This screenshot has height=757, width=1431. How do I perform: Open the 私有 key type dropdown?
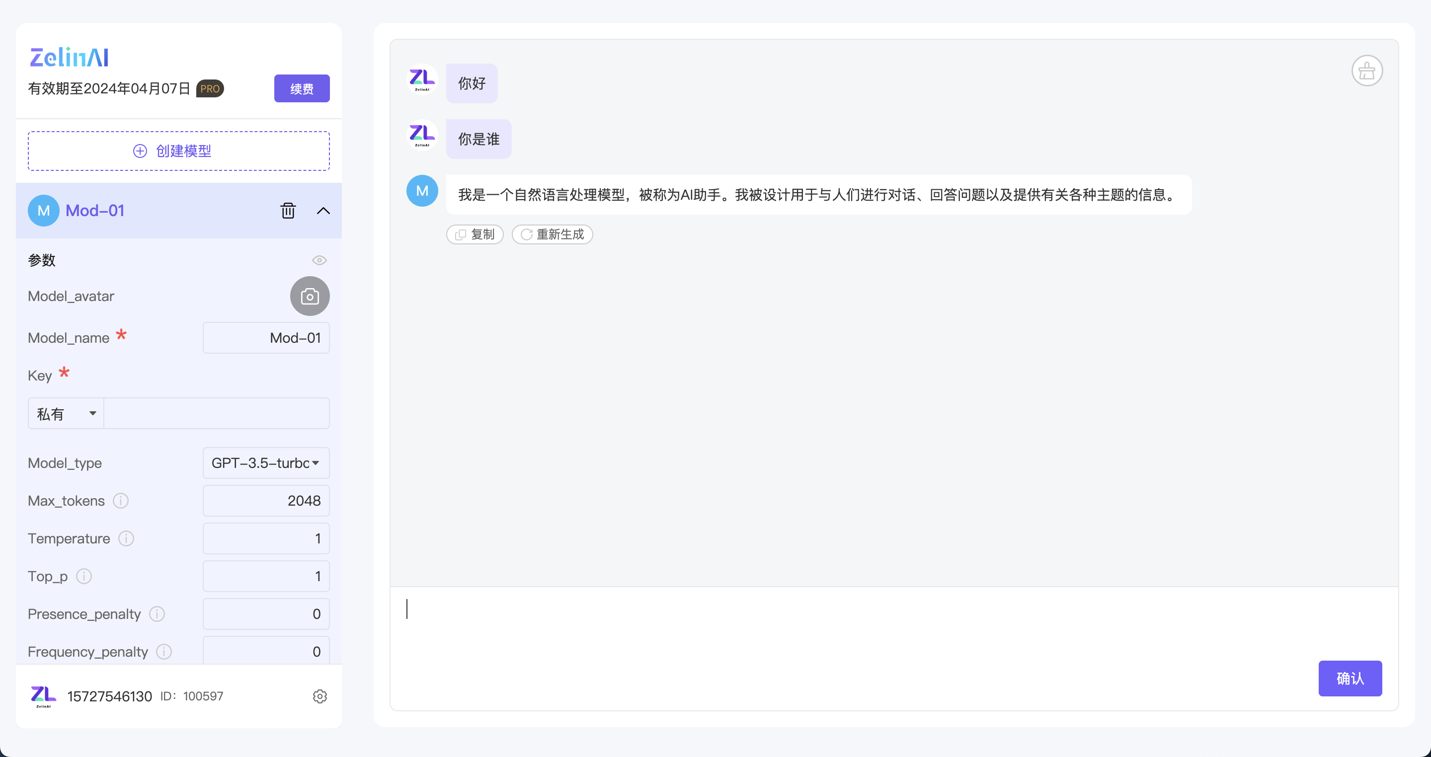click(x=66, y=413)
